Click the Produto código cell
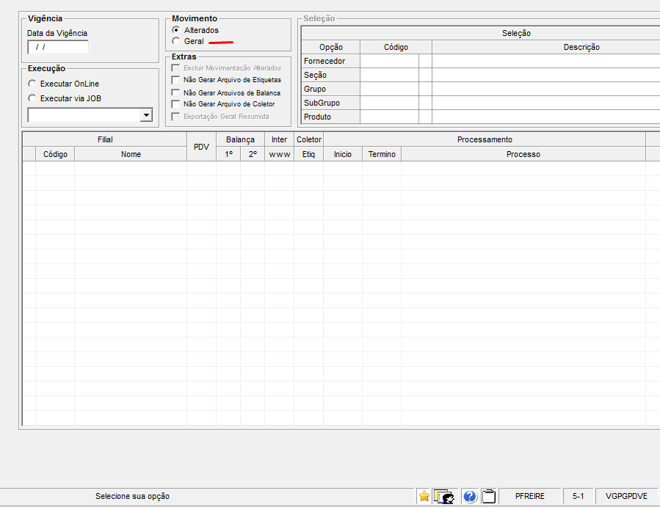 pyautogui.click(x=389, y=117)
